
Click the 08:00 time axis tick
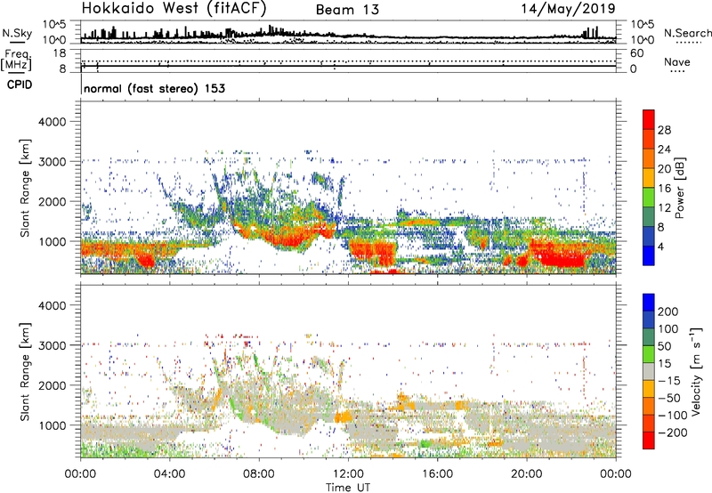pos(259,473)
